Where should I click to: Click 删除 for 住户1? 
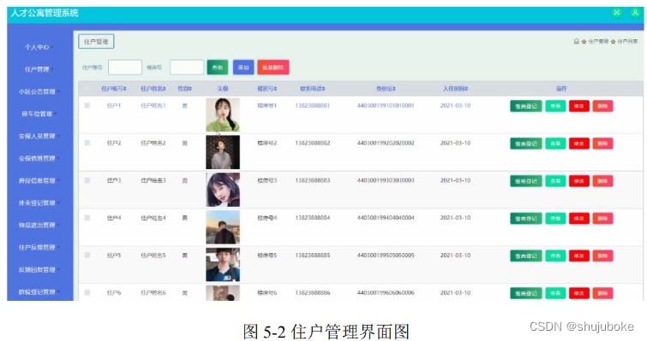[x=602, y=106]
